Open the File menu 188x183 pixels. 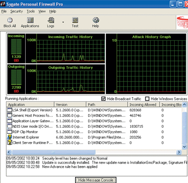[4, 11]
